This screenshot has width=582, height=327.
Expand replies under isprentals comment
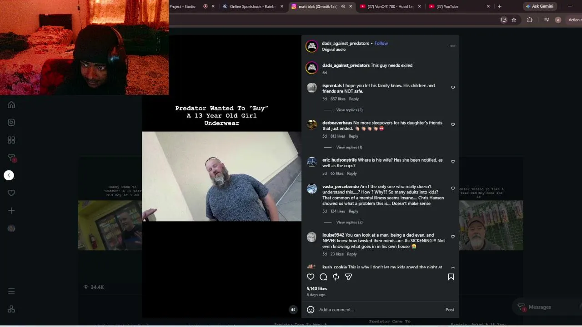[x=349, y=110]
